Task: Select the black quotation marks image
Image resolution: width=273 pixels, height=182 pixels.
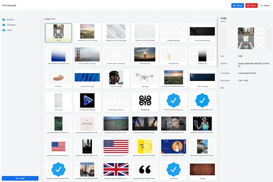Action: click(145, 169)
